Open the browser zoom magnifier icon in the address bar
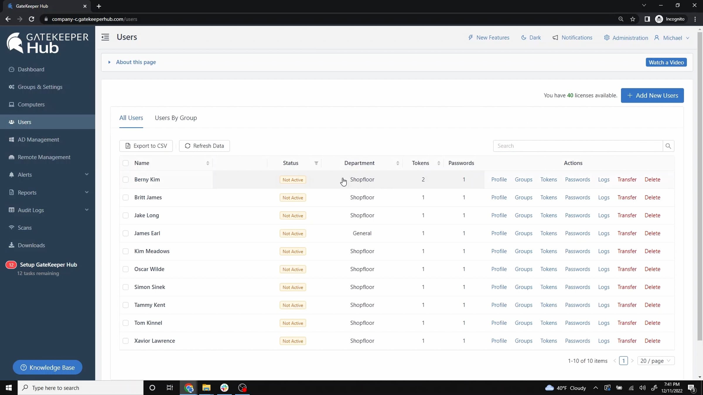 tap(621, 19)
